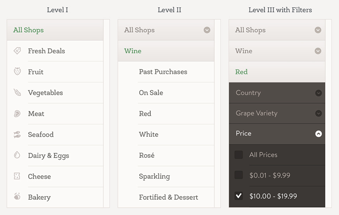
Task: Click the steak icon beside Meat
Action: tap(17, 113)
